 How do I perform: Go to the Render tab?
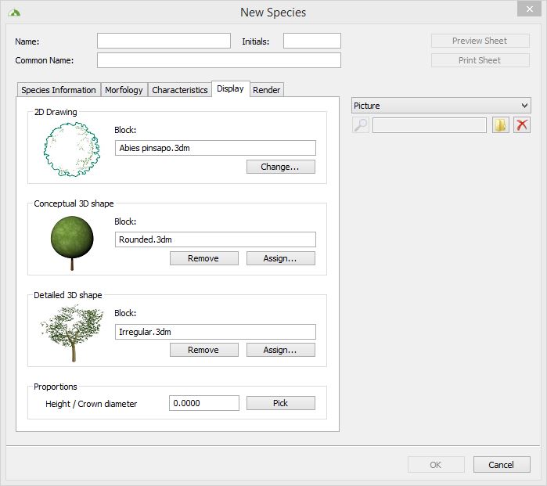pyautogui.click(x=267, y=90)
